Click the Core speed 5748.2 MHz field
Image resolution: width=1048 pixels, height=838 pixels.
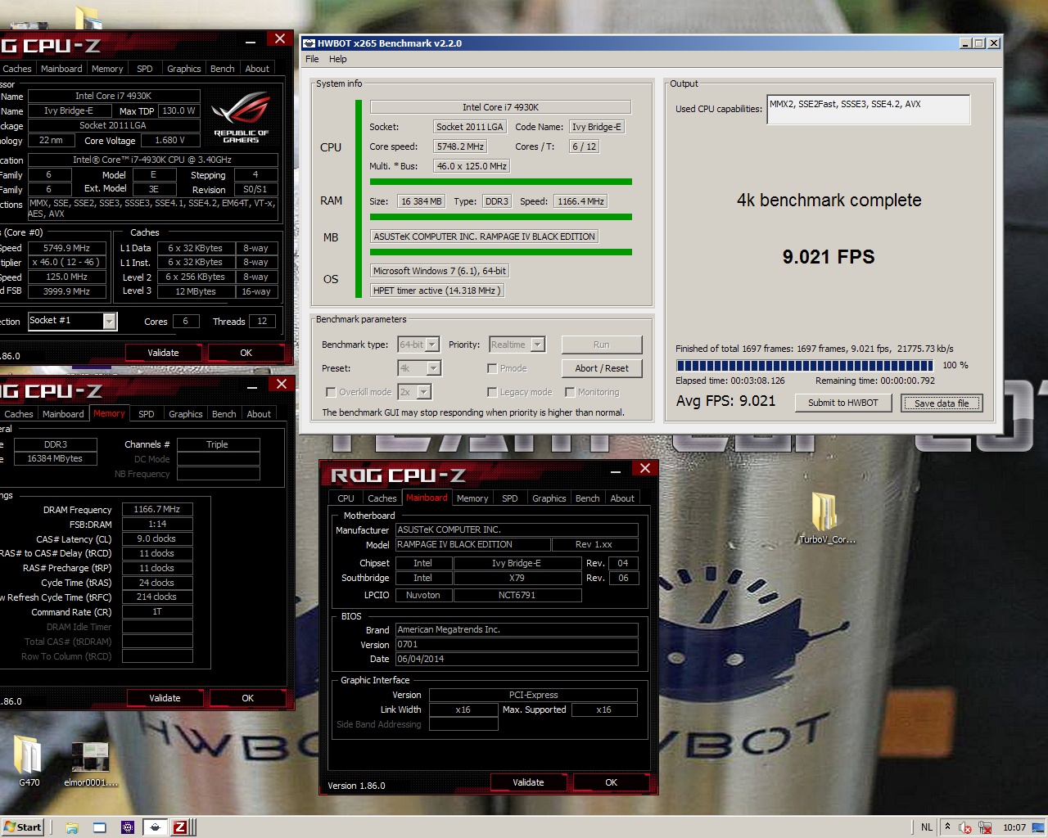point(460,146)
